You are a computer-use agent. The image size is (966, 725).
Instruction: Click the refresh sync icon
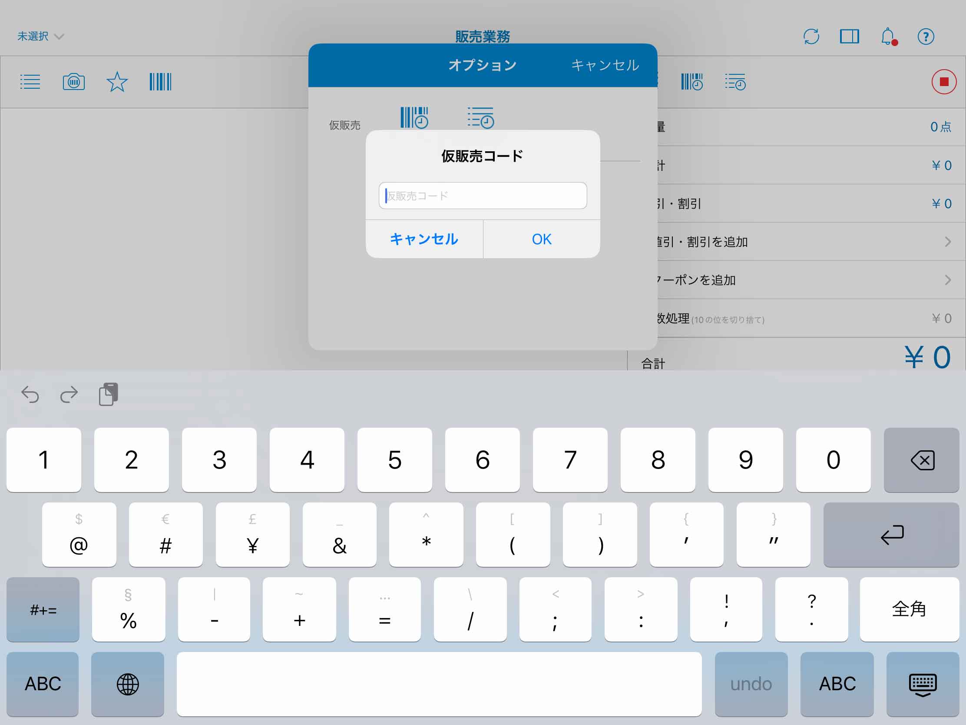pos(811,36)
